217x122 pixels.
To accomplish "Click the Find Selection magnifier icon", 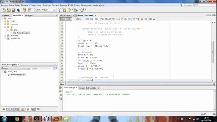I will [102, 19].
